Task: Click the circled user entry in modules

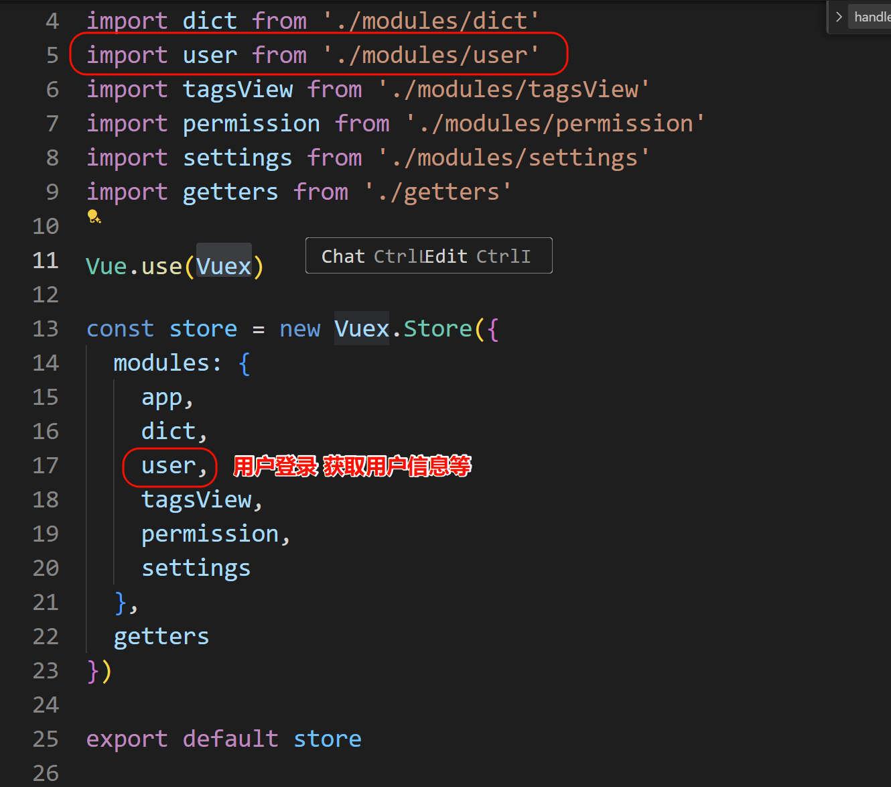Action: click(x=169, y=465)
